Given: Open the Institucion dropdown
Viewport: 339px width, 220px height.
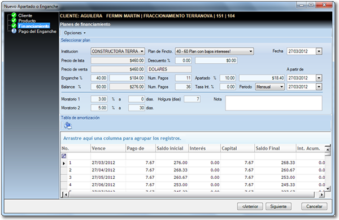Looking at the screenshot, I should click(x=142, y=51).
